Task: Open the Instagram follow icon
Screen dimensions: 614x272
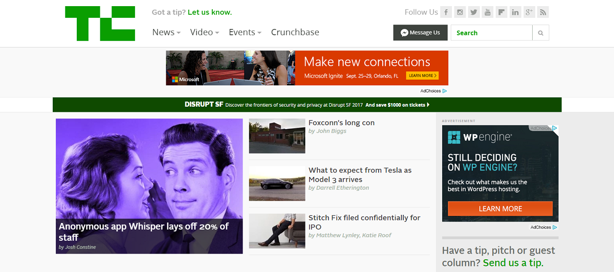Action: click(x=461, y=12)
